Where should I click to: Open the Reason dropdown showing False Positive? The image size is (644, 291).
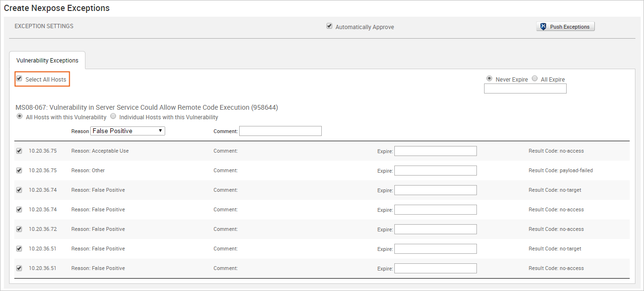click(127, 131)
